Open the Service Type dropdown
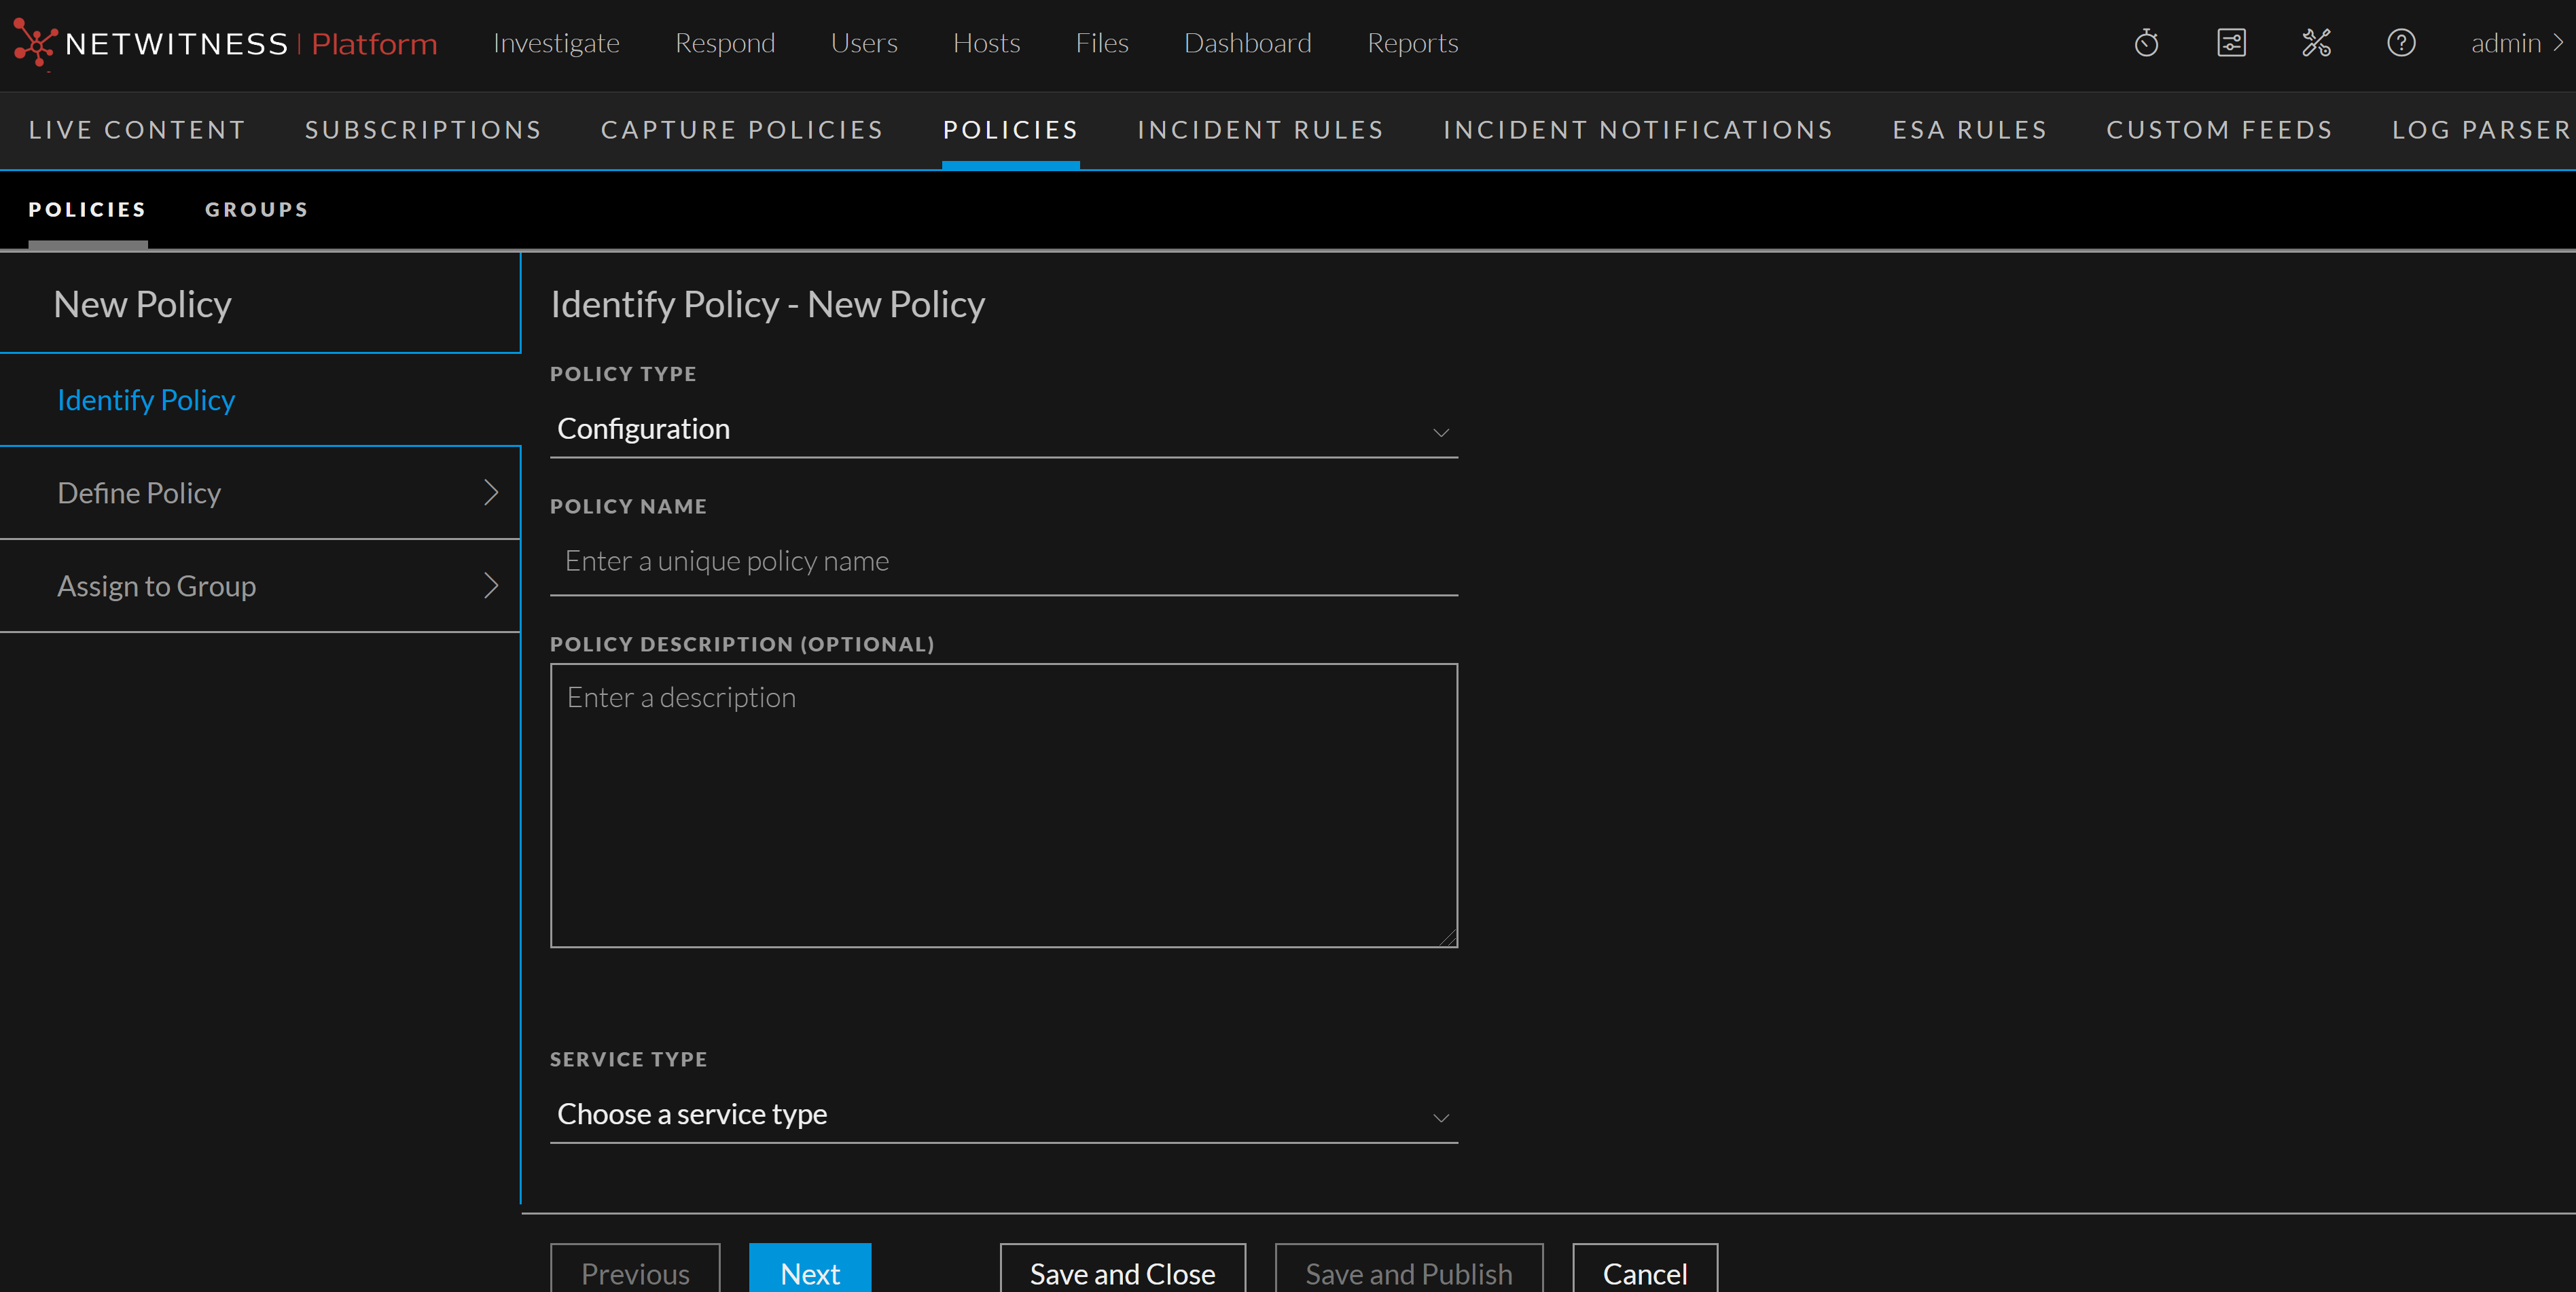2576x1292 pixels. 1003,1114
